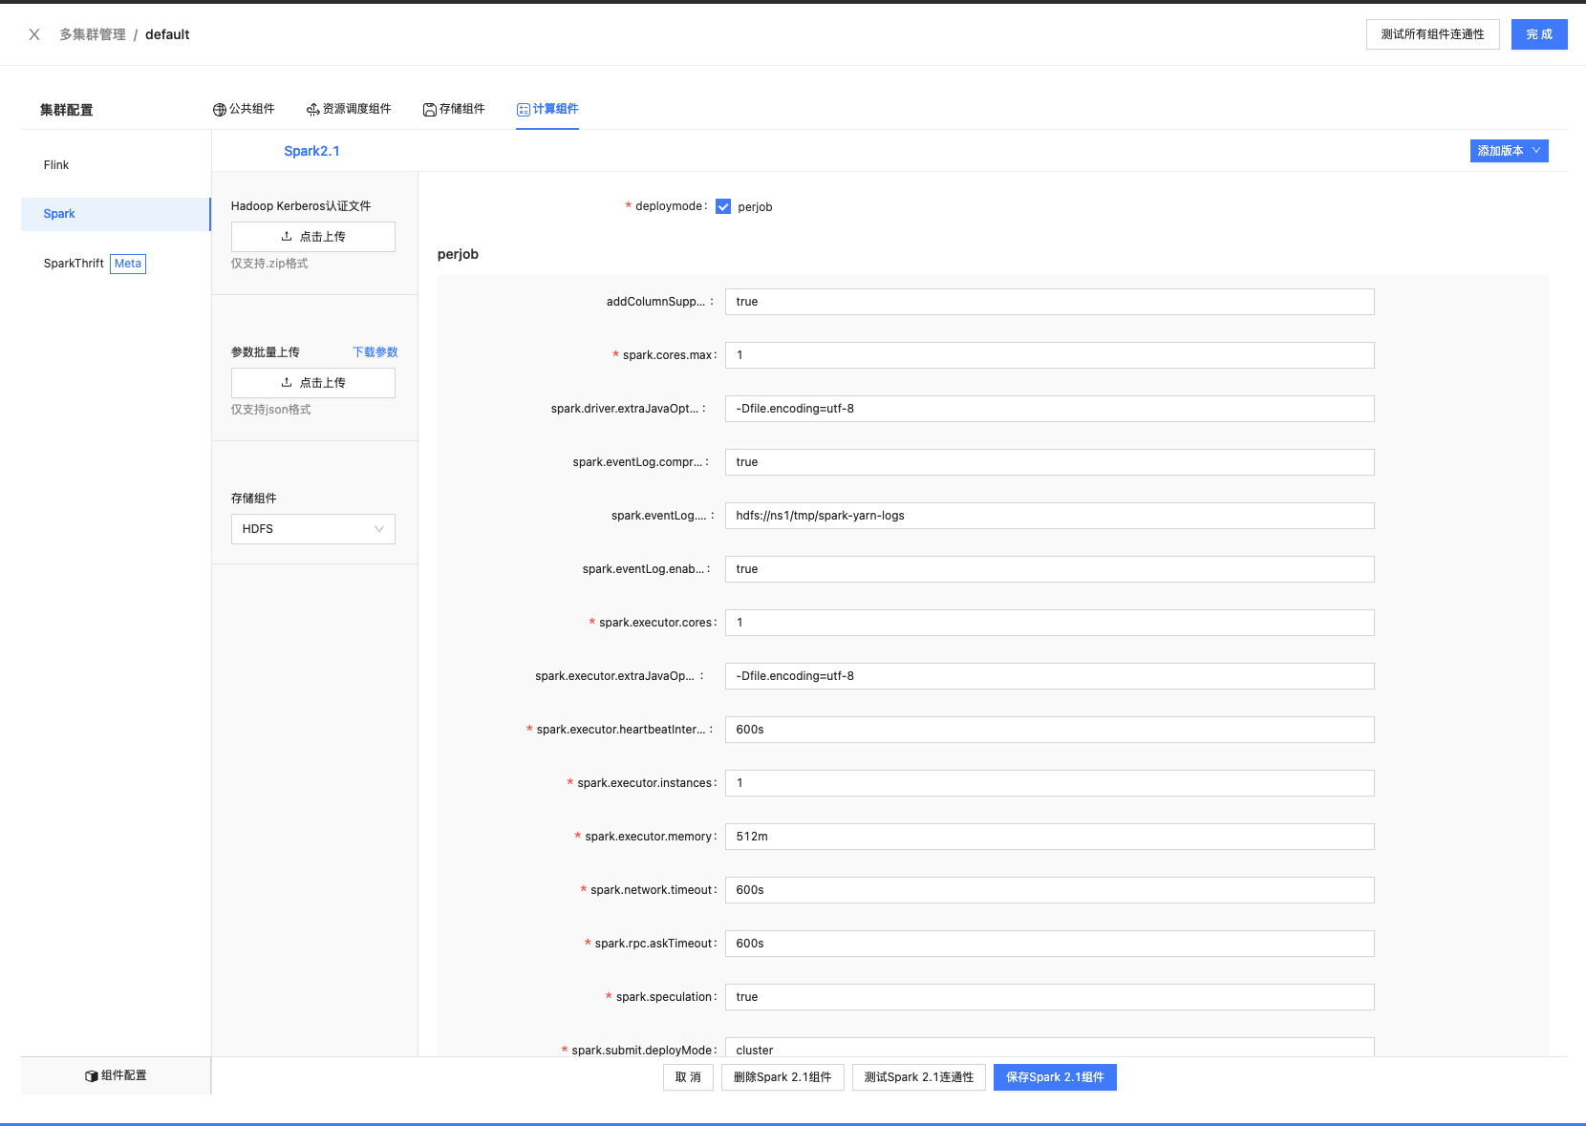Select the Spark2.1 version tab

coord(311,151)
